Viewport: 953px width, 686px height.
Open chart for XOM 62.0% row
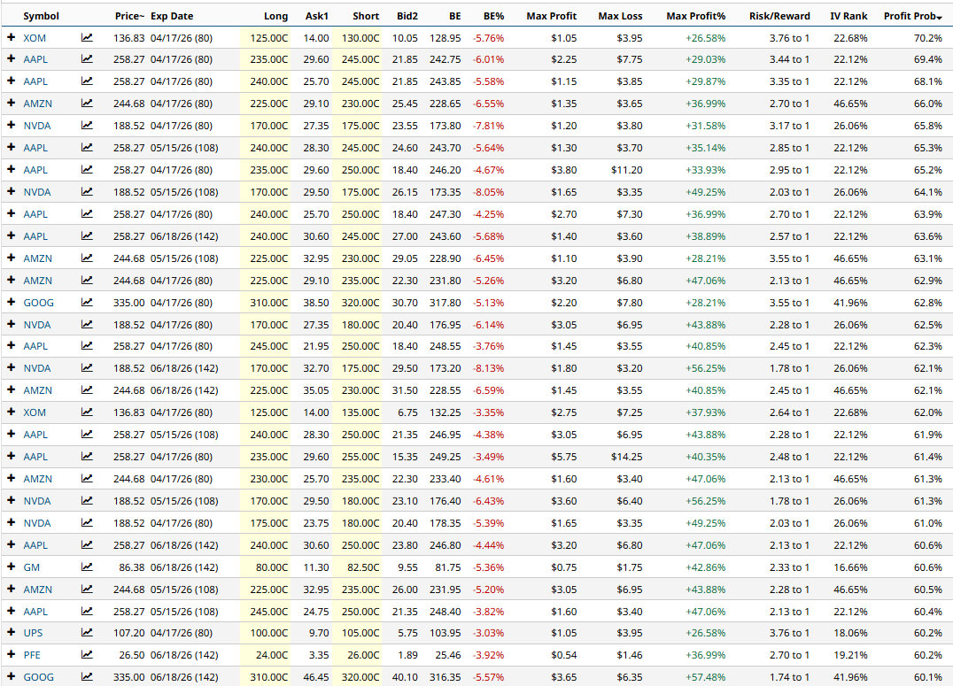[x=87, y=412]
